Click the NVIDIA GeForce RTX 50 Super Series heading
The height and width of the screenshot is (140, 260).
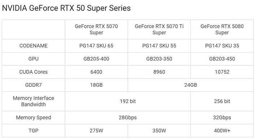tap(66, 8)
